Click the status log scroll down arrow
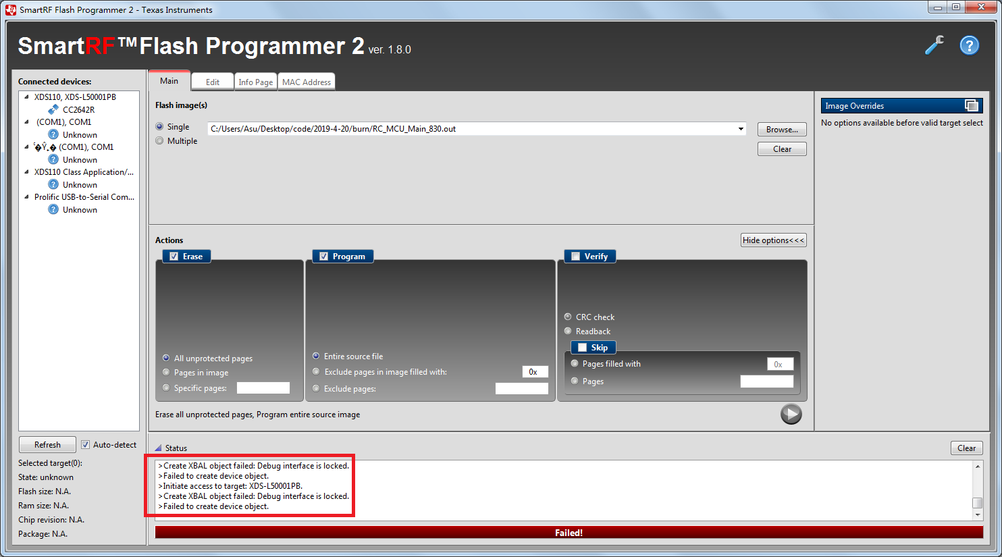This screenshot has height=557, width=1002. (978, 514)
